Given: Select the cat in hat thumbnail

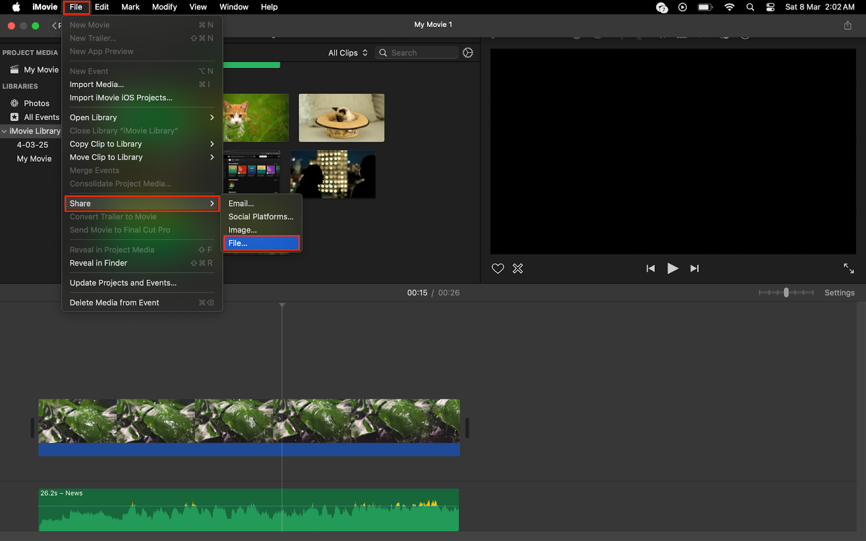Looking at the screenshot, I should (x=342, y=118).
